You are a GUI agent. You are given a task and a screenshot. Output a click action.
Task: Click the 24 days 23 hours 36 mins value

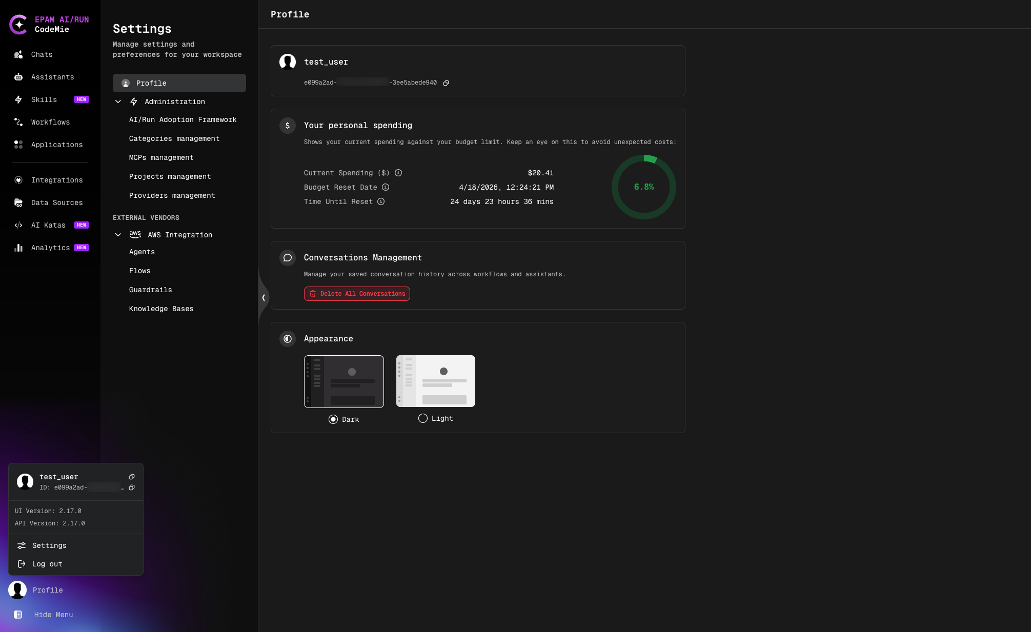[x=502, y=201]
